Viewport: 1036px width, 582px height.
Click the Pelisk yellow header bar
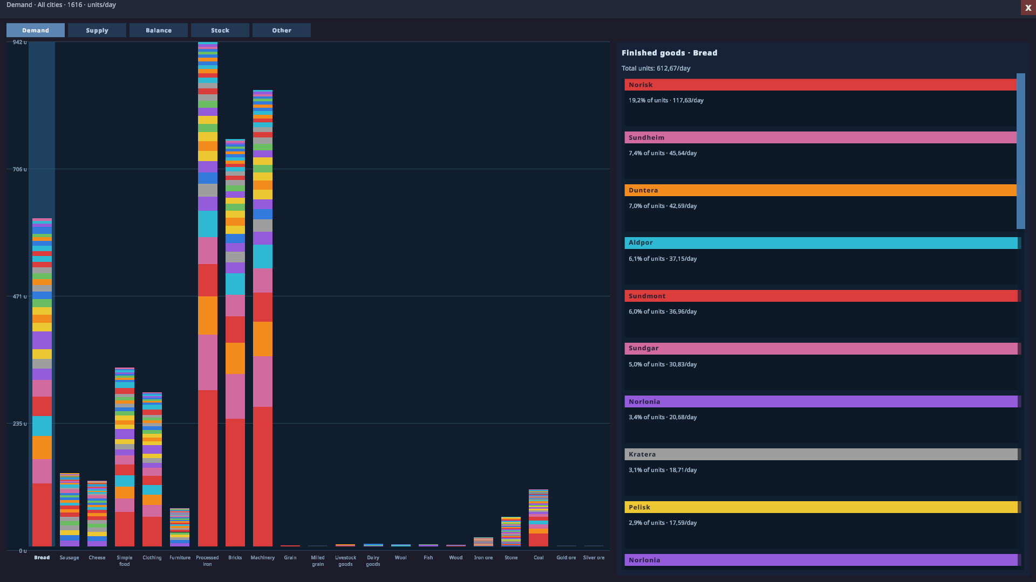click(x=821, y=507)
